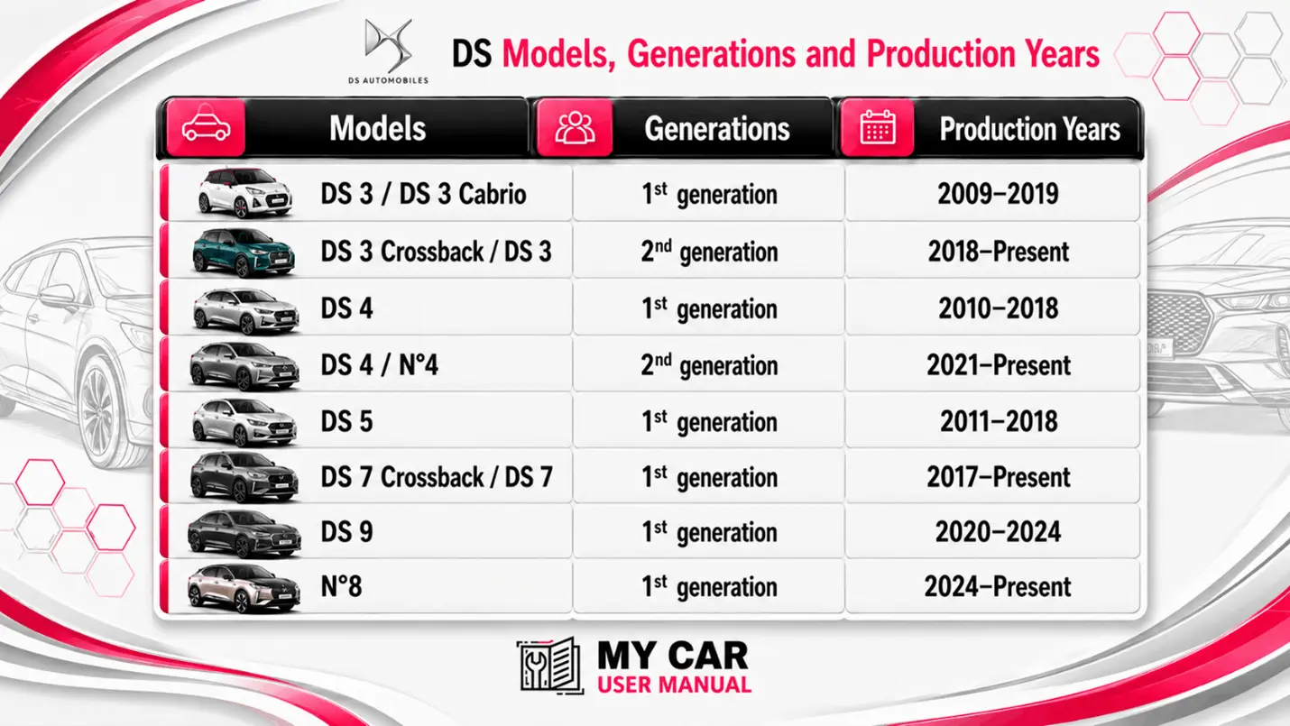Click the generation cell in DS 7 Crossback row

click(x=709, y=476)
